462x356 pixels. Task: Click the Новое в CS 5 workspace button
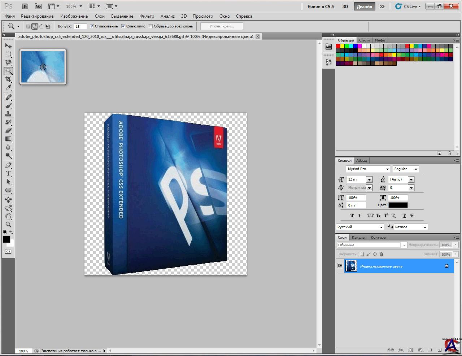click(x=321, y=6)
